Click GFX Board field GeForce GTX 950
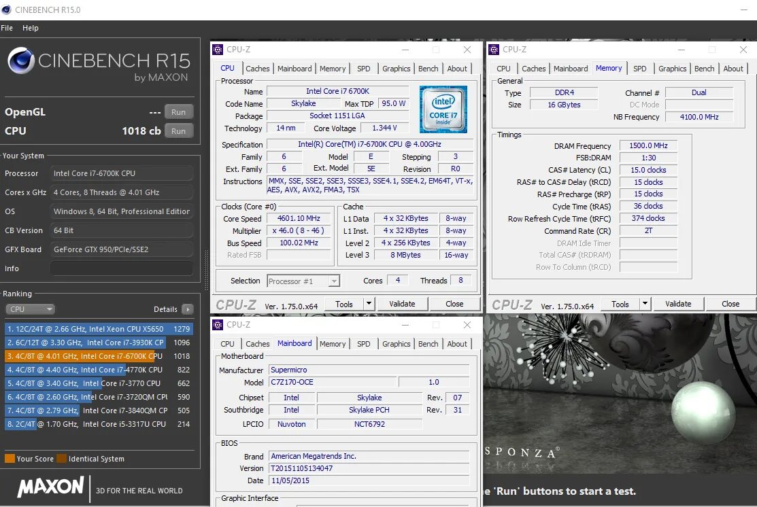Viewport: 757px width, 507px height. tap(122, 249)
